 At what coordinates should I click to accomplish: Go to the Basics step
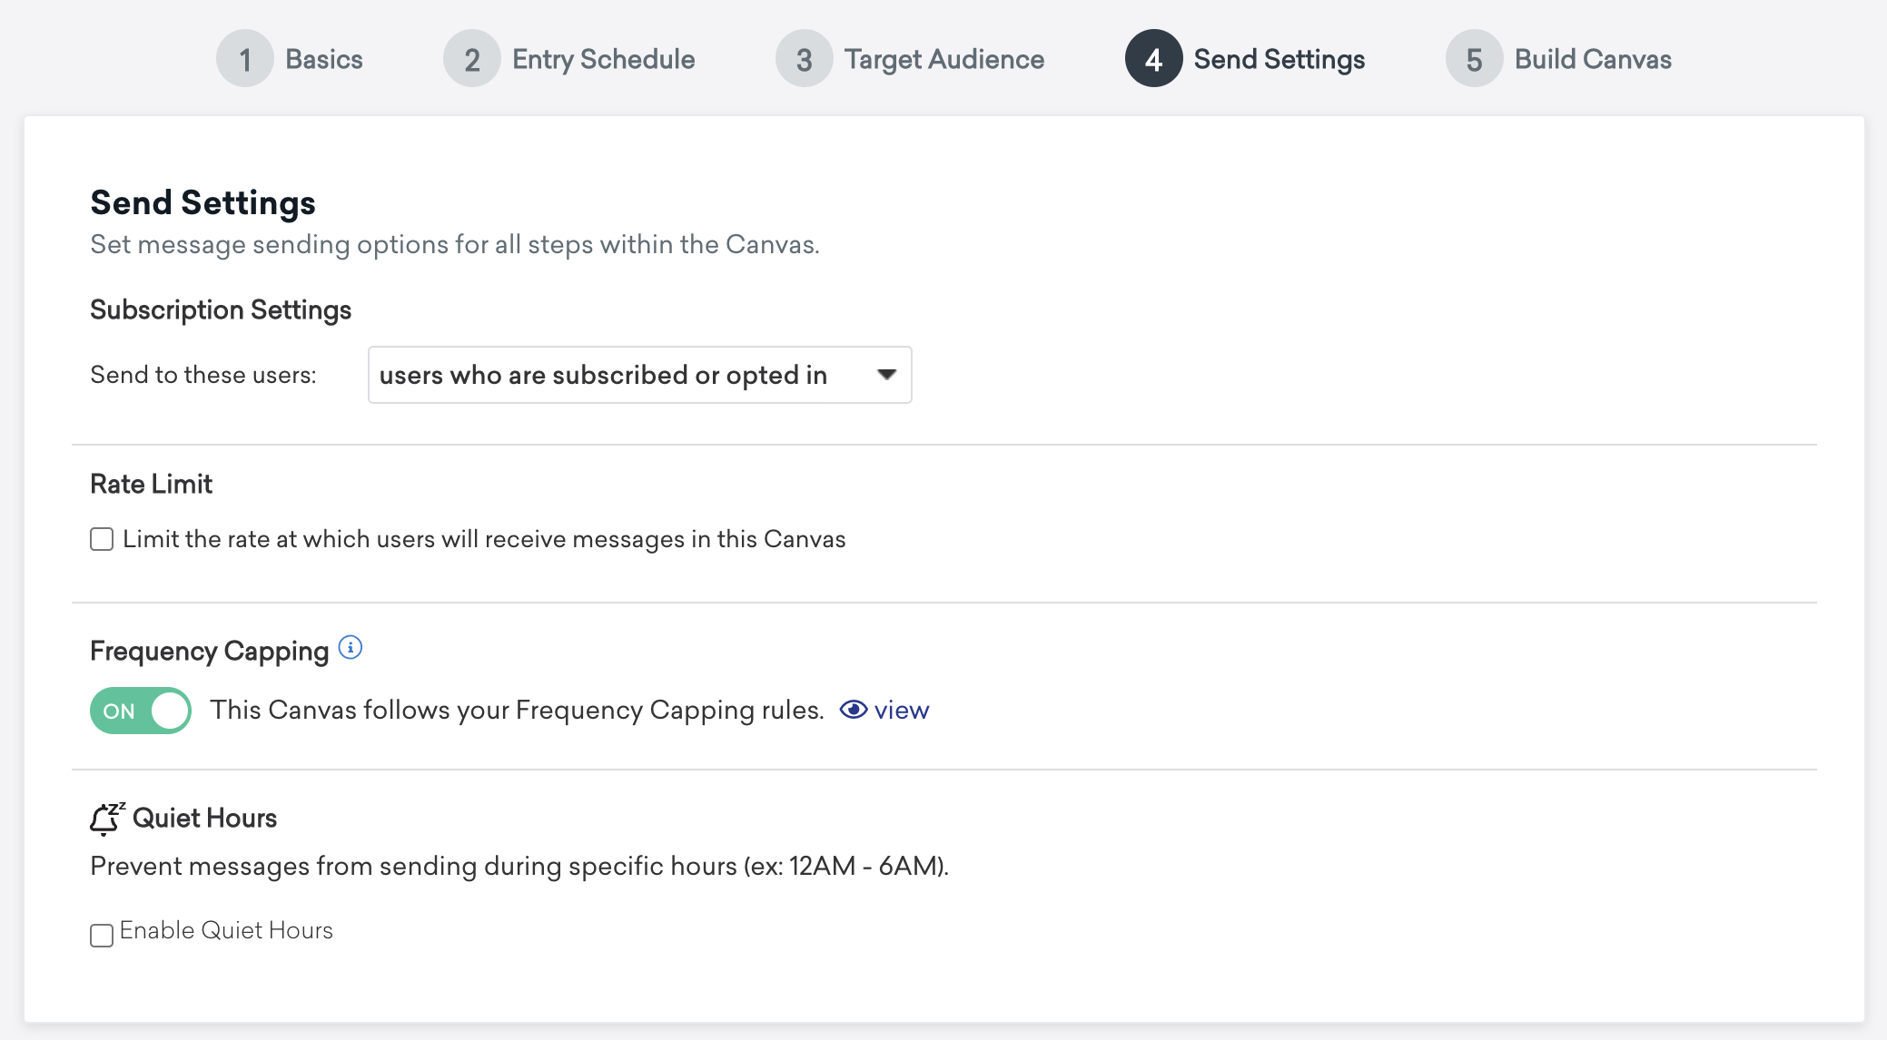324,59
